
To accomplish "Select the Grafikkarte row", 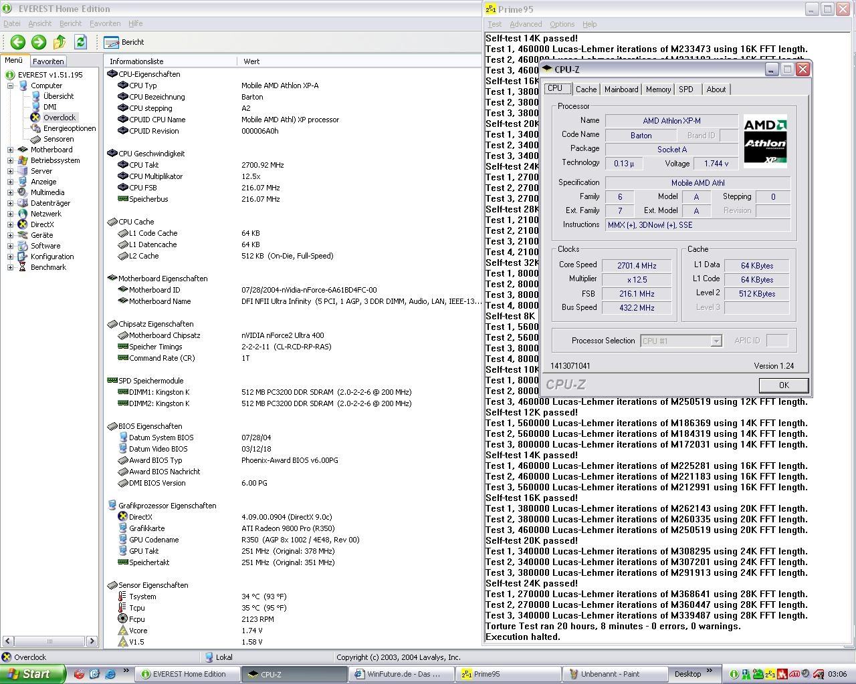I will (x=293, y=528).
